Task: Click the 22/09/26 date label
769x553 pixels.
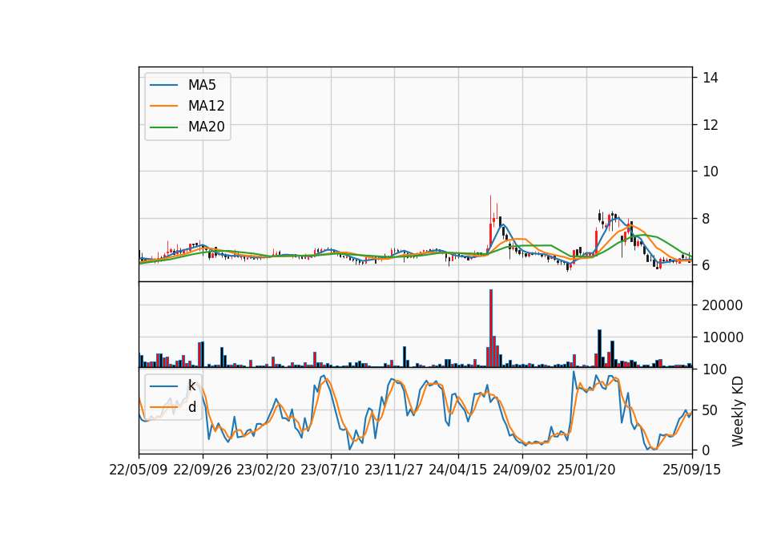Action: pos(203,470)
